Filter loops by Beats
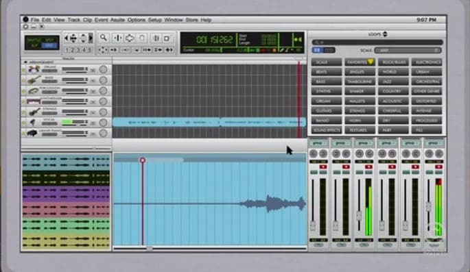The width and height of the screenshot is (470, 272). [327, 72]
